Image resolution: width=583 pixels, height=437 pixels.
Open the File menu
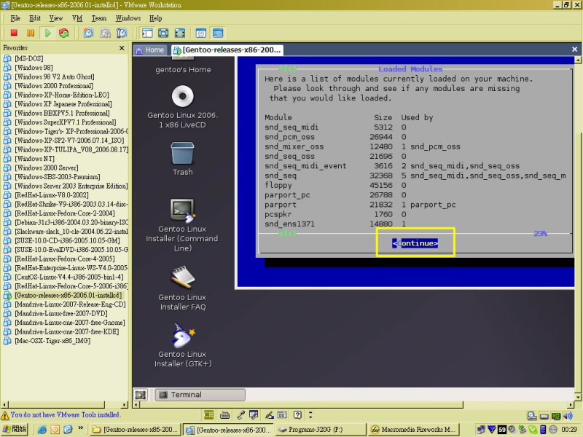click(x=15, y=18)
